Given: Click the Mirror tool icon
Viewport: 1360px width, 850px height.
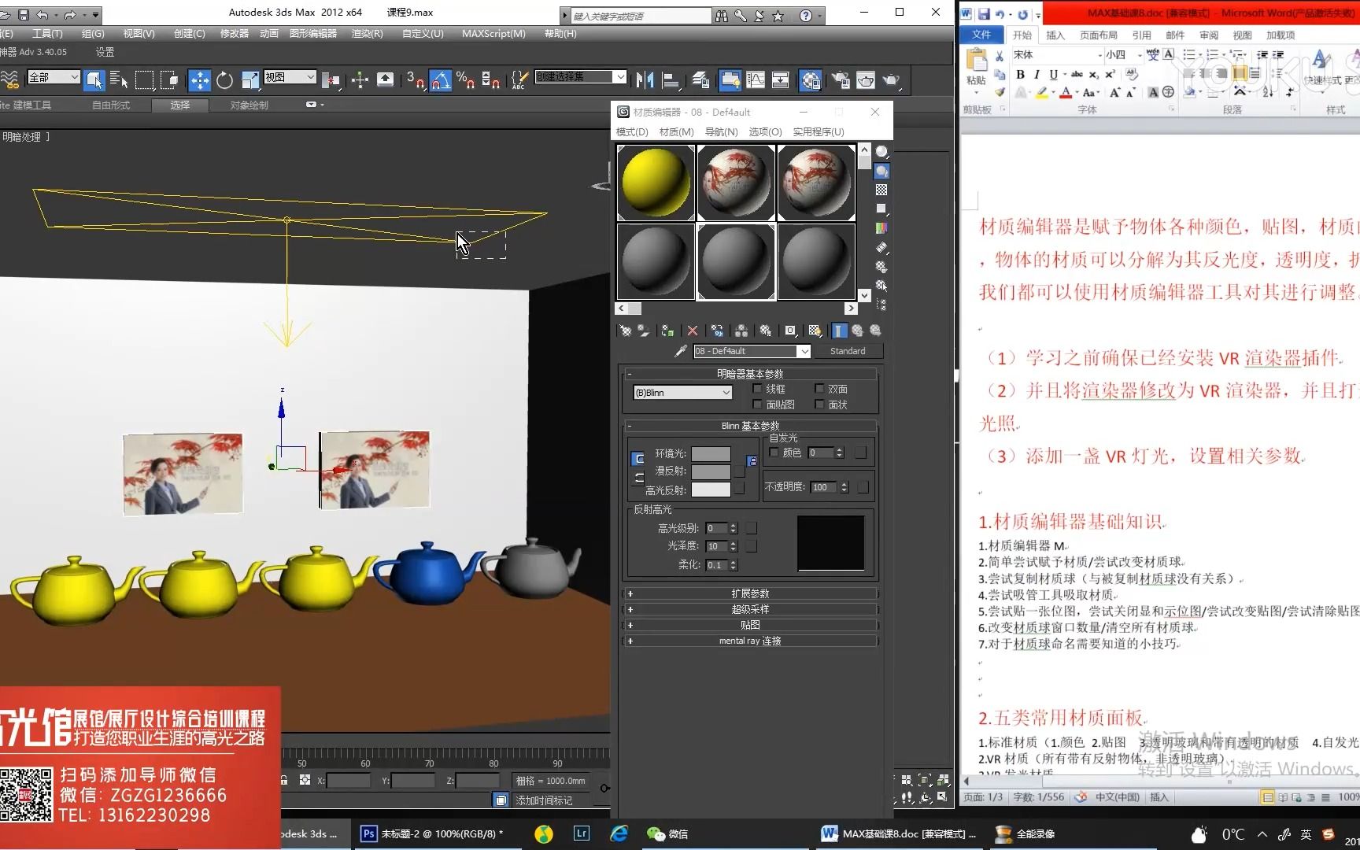Looking at the screenshot, I should click(645, 80).
